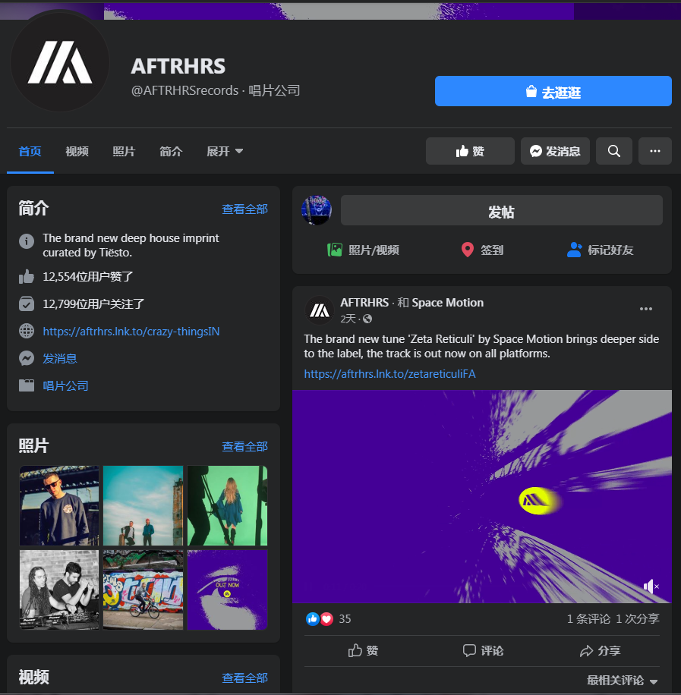
Task: Open the graffiti cyclist photo thumbnail
Action: pos(143,590)
